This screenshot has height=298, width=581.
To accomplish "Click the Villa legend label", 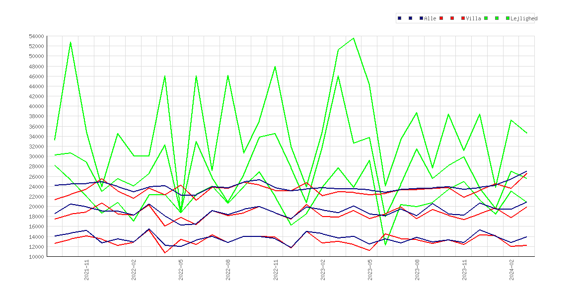I will pos(474,18).
